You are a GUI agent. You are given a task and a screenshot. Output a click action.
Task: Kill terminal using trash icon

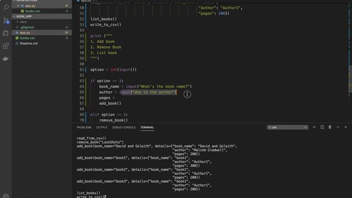click(x=330, y=127)
